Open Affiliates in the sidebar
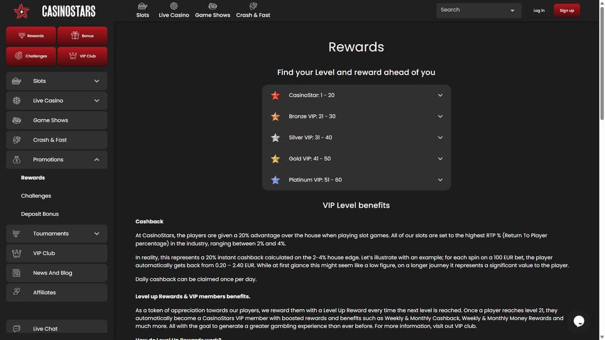 [x=56, y=292]
